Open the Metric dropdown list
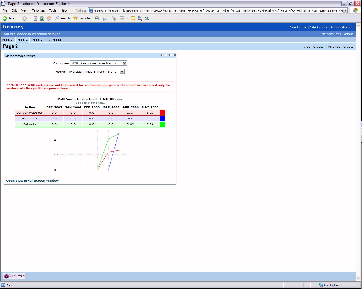Viewport: 362px width, 289px height. point(122,71)
